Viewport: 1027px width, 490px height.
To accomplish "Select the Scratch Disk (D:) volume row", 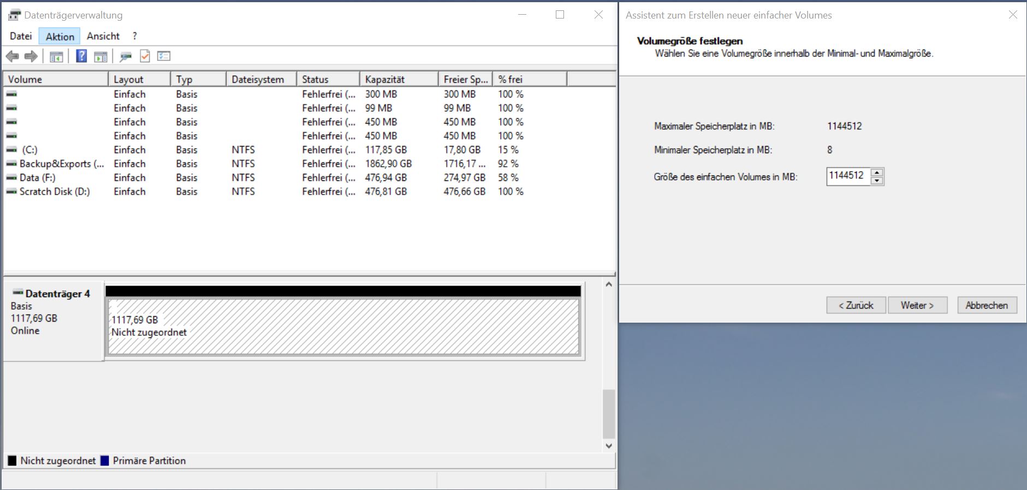I will click(x=55, y=192).
